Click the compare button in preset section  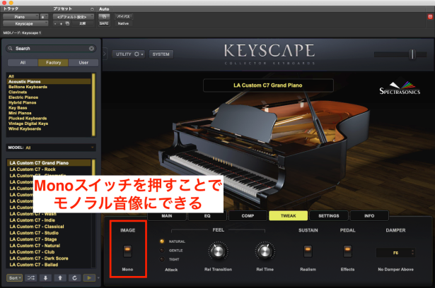point(83,23)
